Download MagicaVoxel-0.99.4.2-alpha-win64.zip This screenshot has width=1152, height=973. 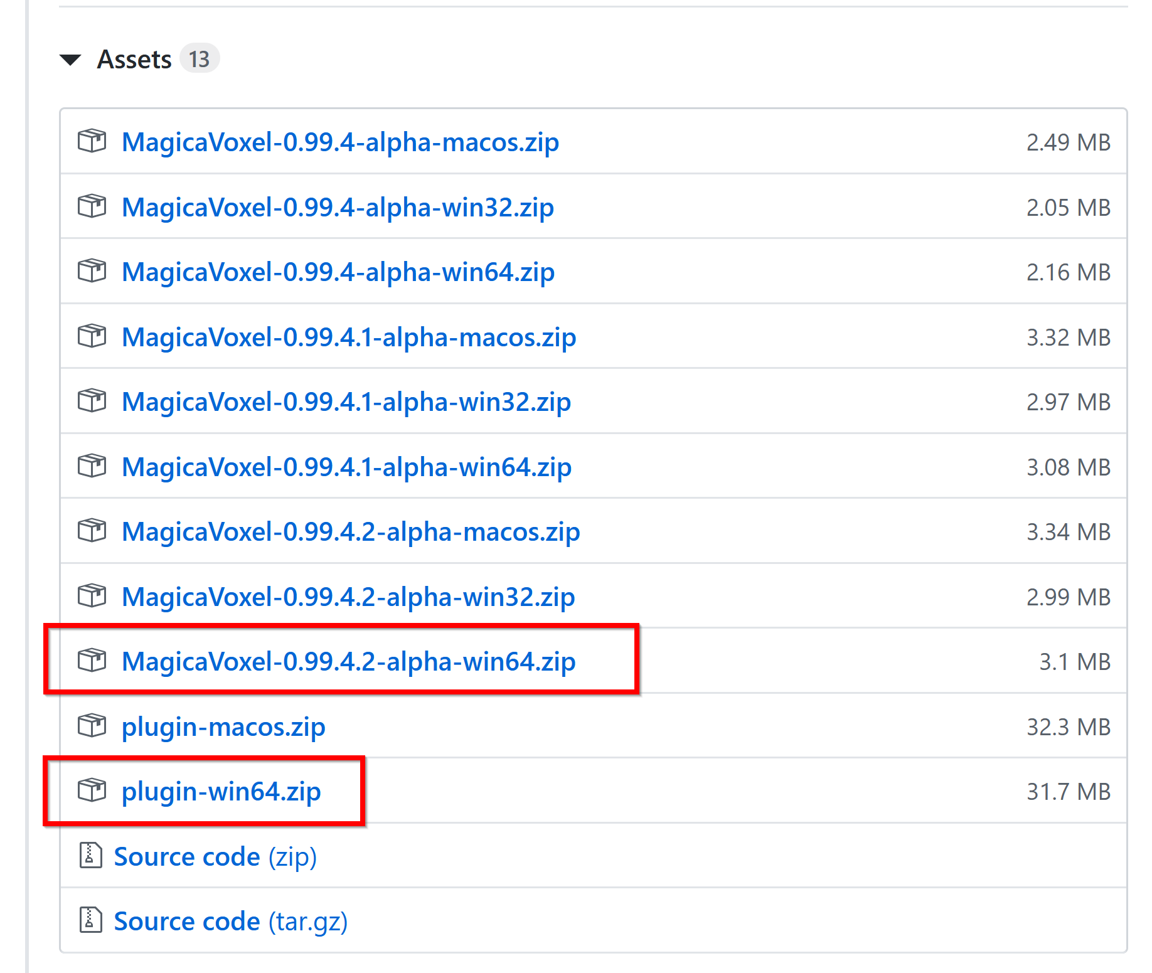pyautogui.click(x=349, y=662)
